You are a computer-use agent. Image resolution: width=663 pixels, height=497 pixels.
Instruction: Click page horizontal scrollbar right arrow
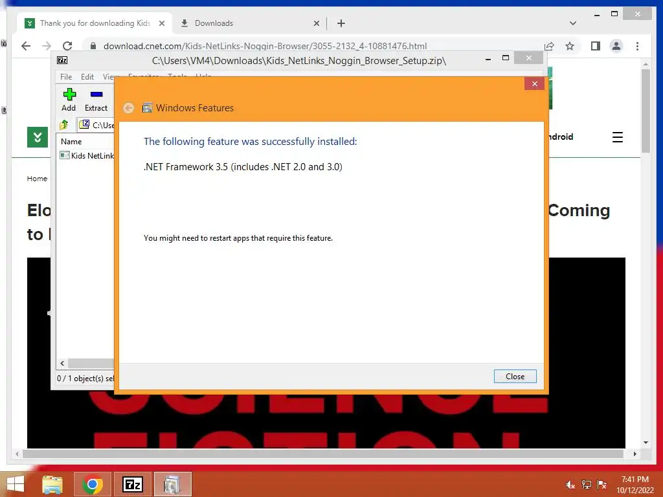click(x=635, y=454)
